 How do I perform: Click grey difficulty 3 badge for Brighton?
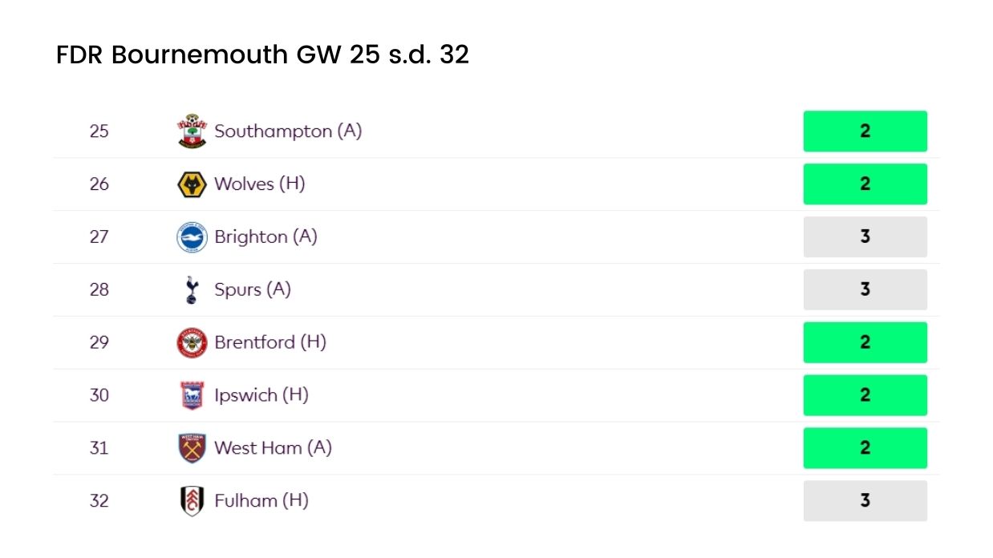(865, 237)
